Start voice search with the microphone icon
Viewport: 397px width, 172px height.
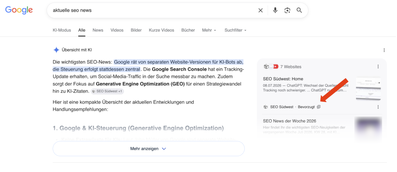(x=275, y=10)
